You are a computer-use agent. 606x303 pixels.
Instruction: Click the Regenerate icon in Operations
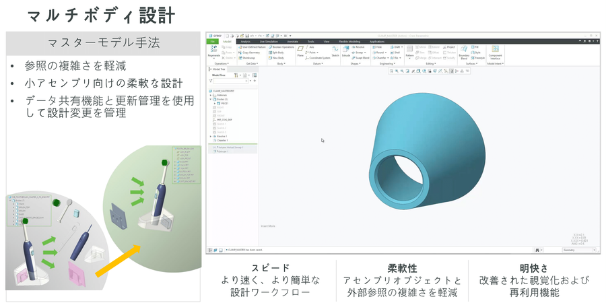pyautogui.click(x=213, y=50)
